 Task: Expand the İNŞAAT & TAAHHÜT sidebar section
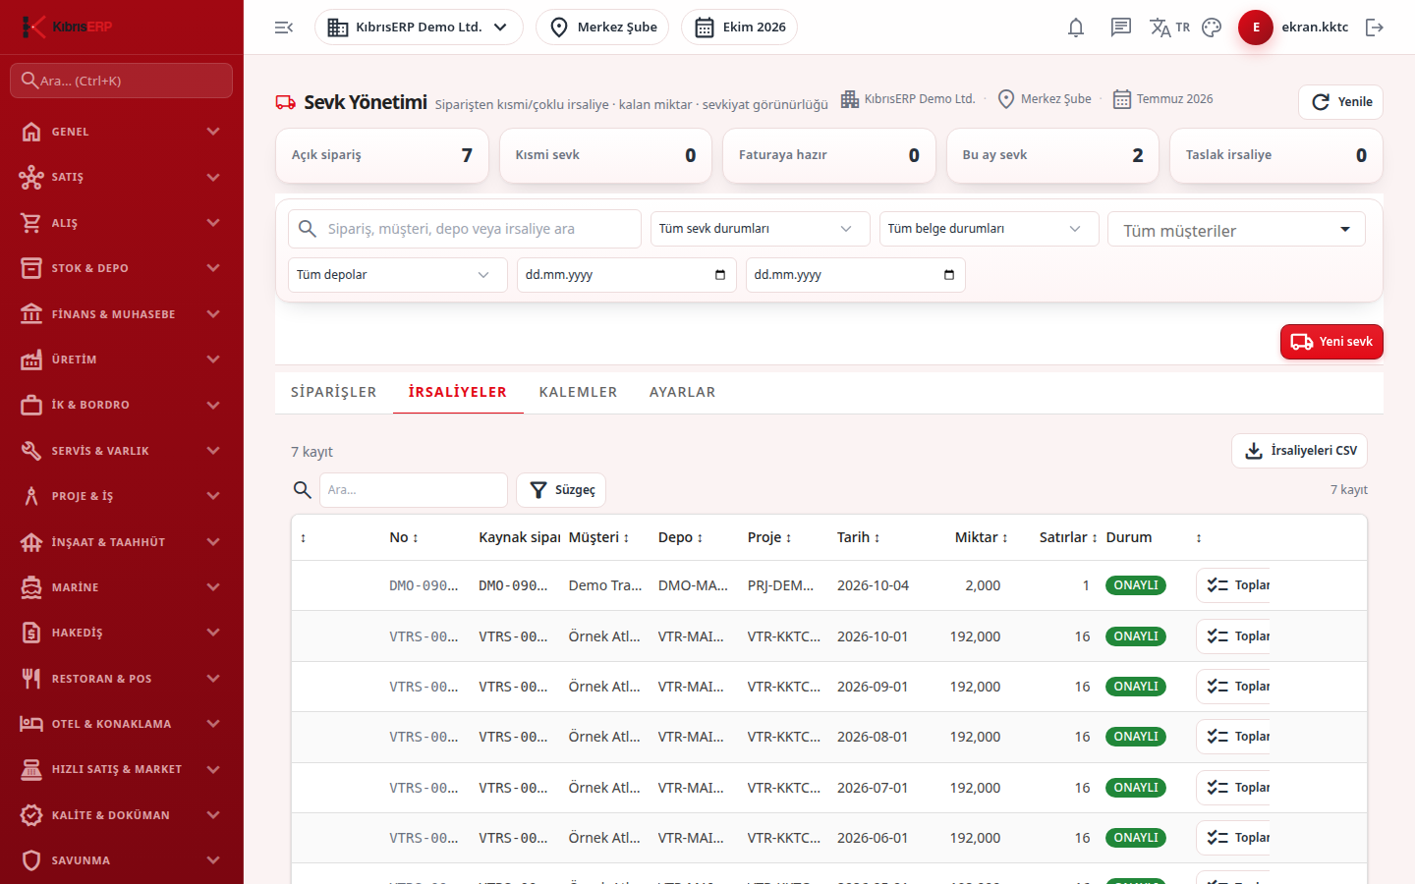tap(122, 542)
